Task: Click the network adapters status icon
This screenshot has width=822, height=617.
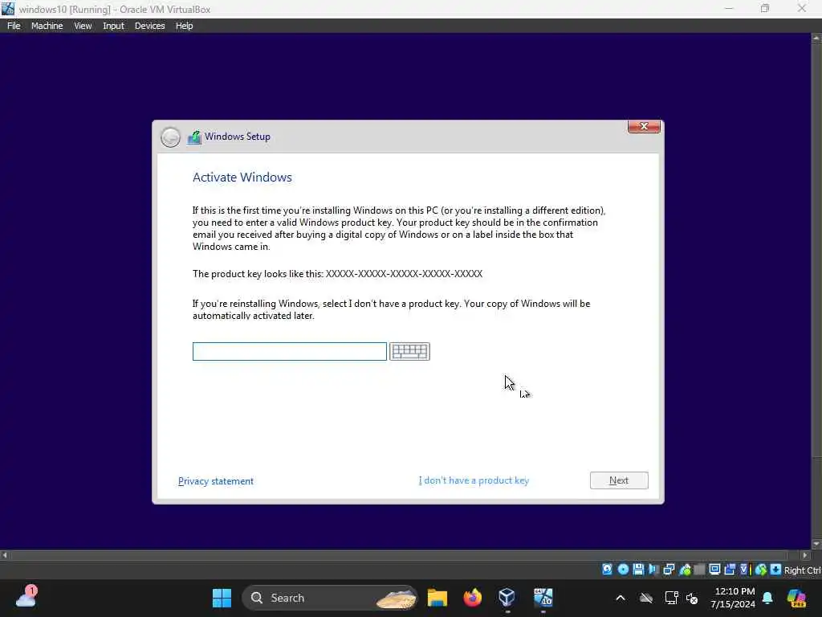Action: coord(669,570)
